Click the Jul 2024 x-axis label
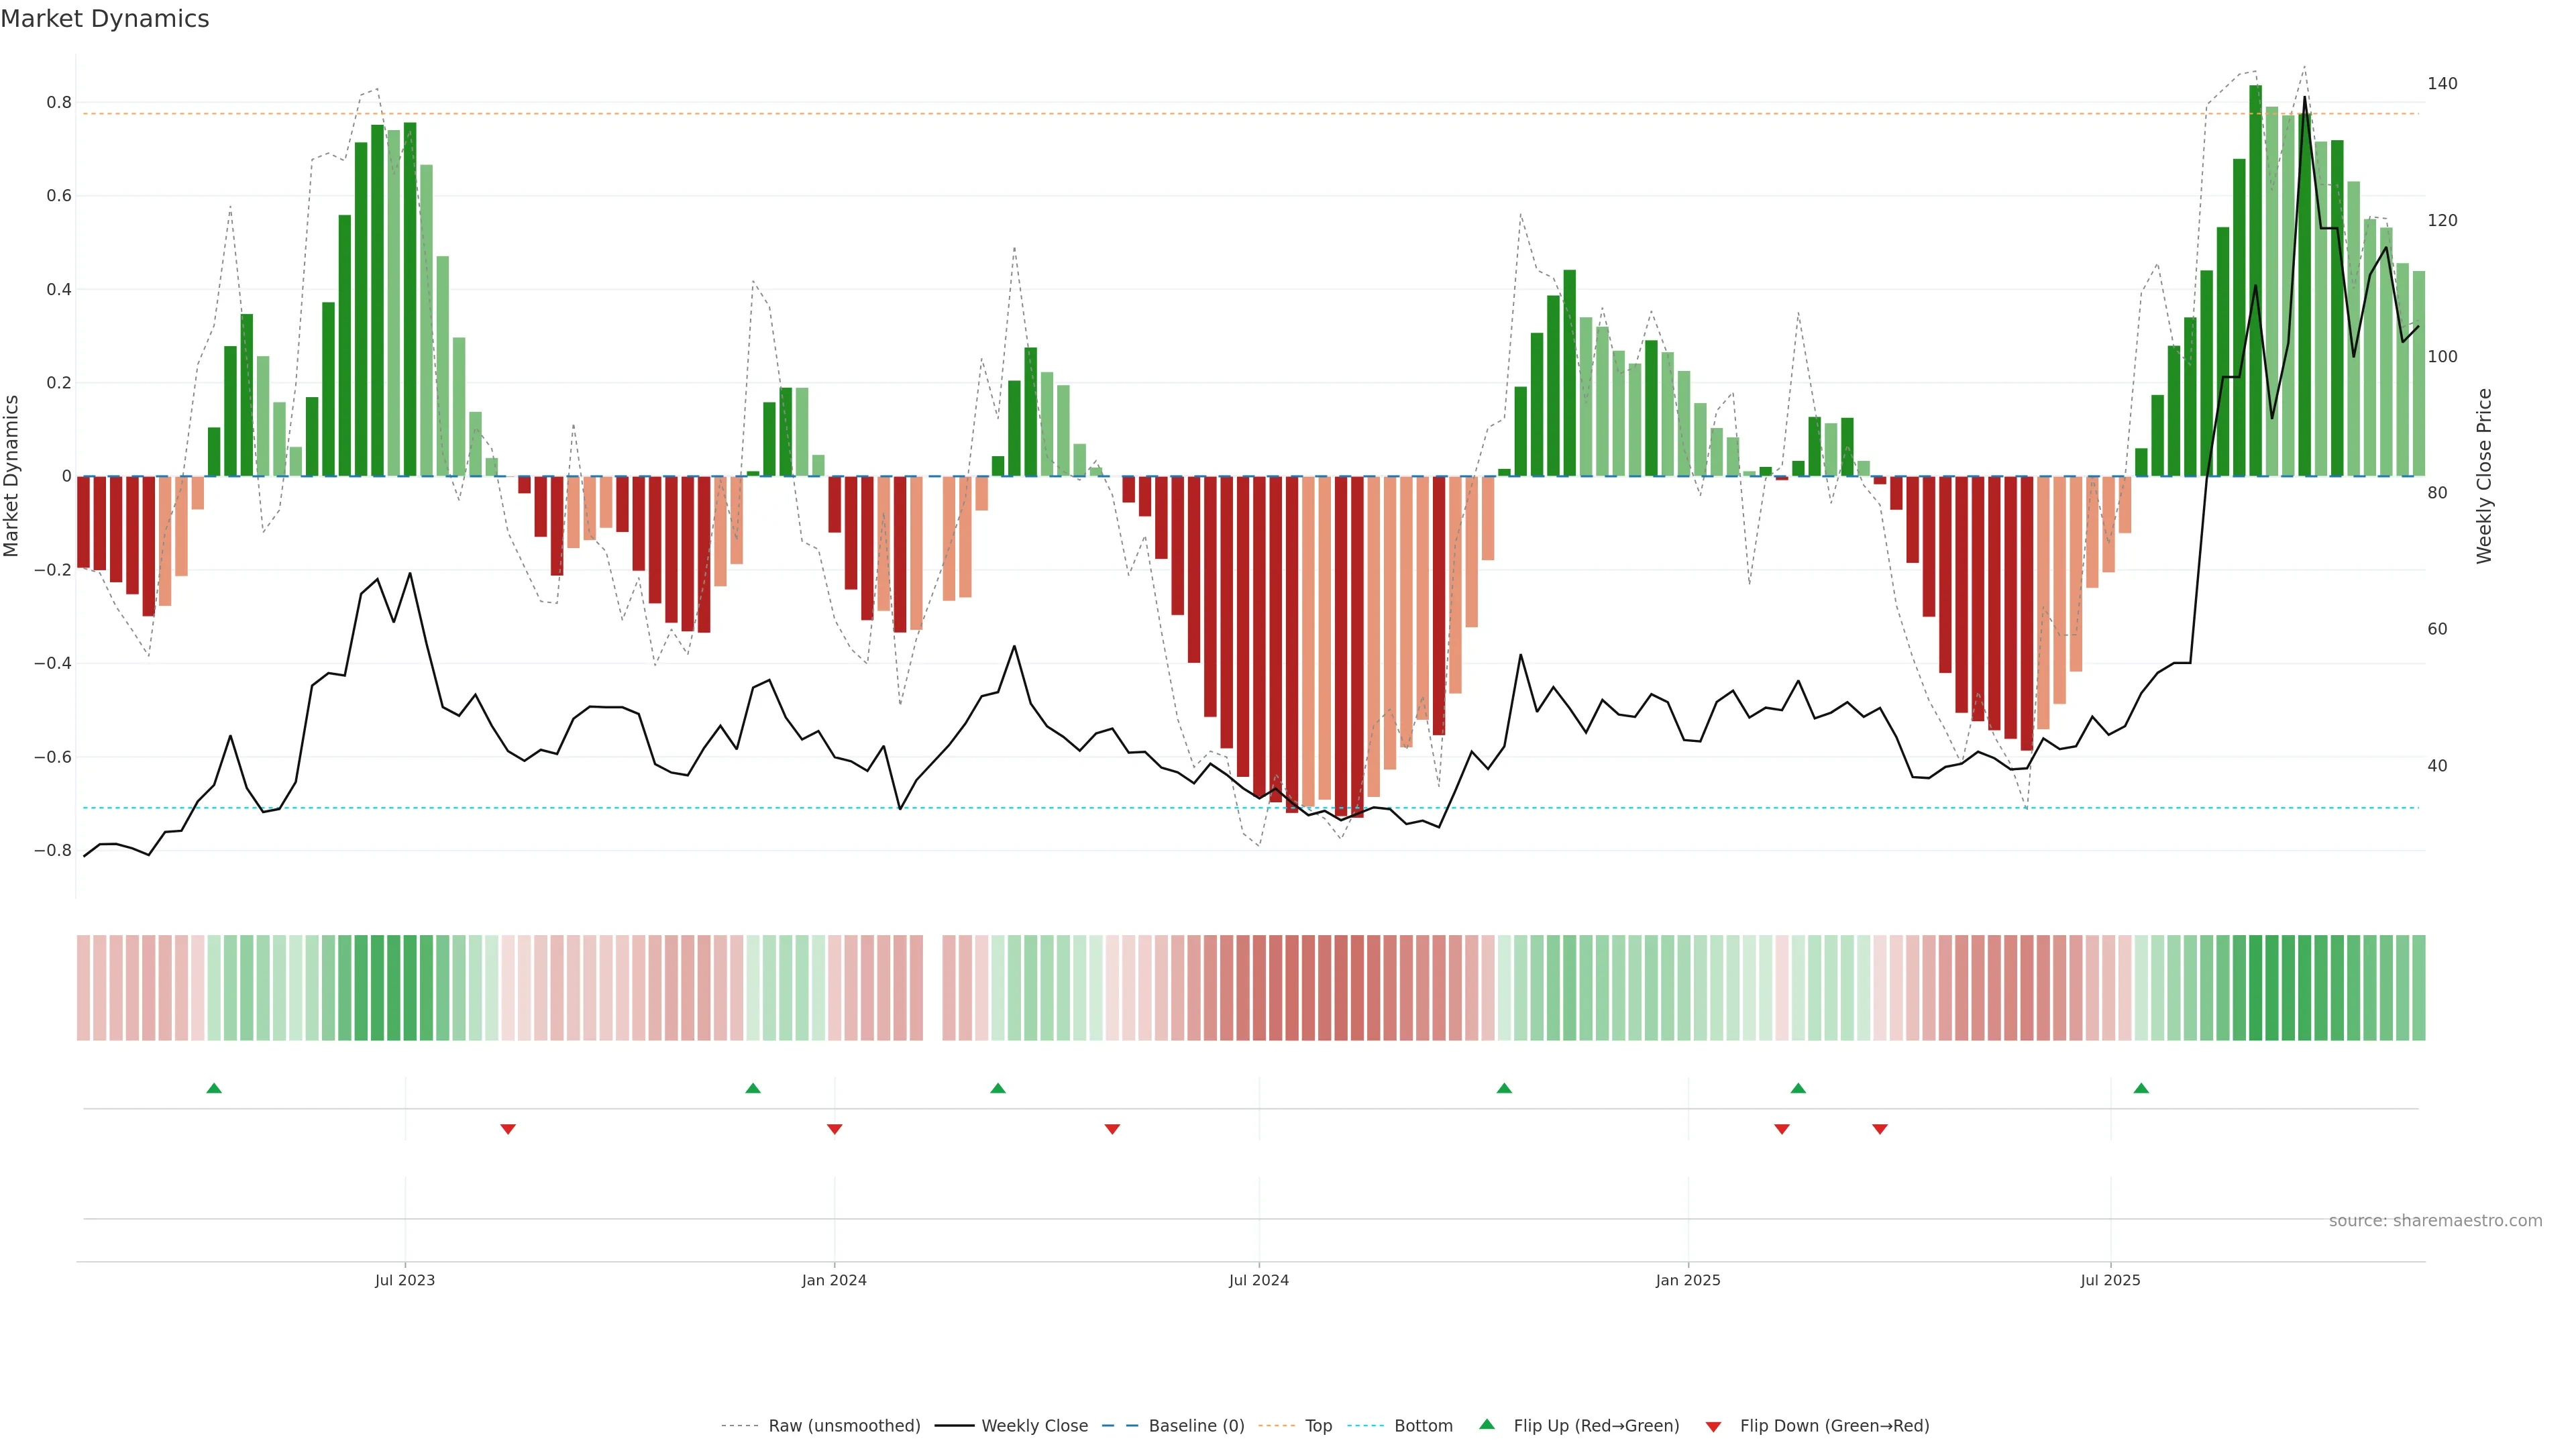 click(1259, 1280)
